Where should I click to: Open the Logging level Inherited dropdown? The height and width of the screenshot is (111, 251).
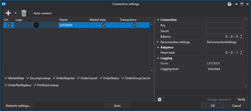(225, 69)
